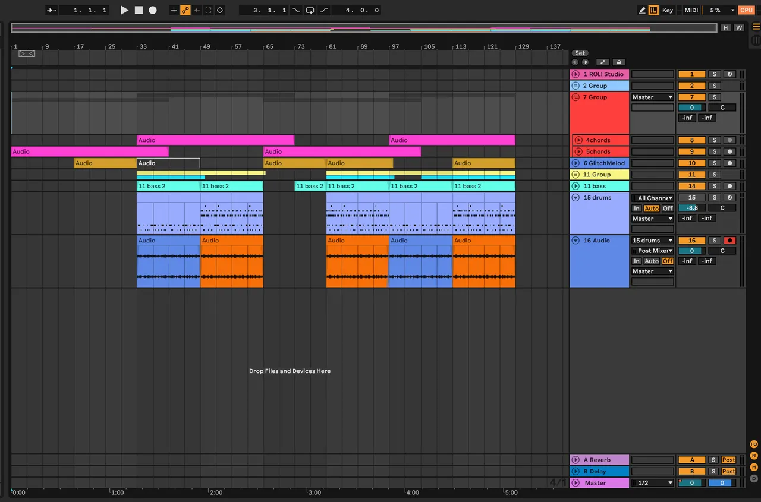Start playback with the Play button
The height and width of the screenshot is (502, 761).
click(x=124, y=10)
